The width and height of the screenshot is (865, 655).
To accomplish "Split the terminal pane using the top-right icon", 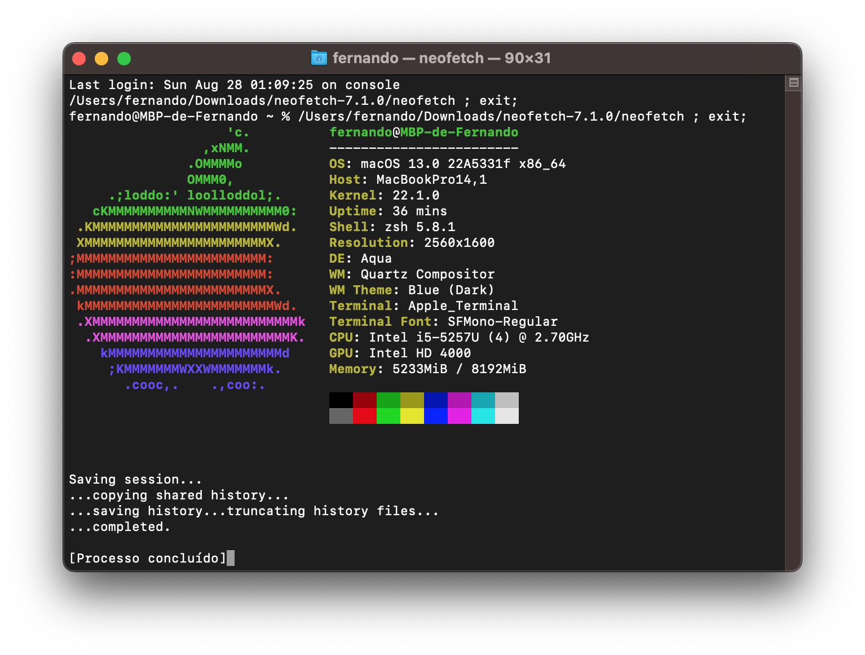I will click(793, 83).
